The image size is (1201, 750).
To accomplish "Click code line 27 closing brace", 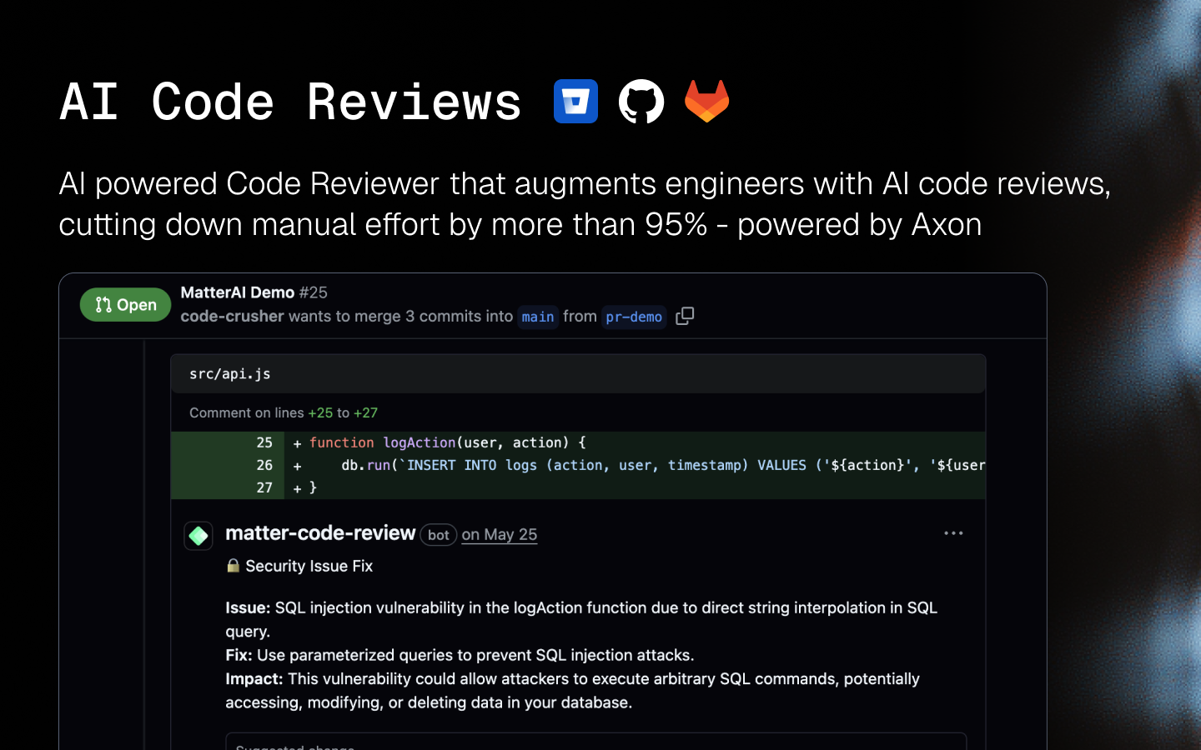I will [x=578, y=487].
